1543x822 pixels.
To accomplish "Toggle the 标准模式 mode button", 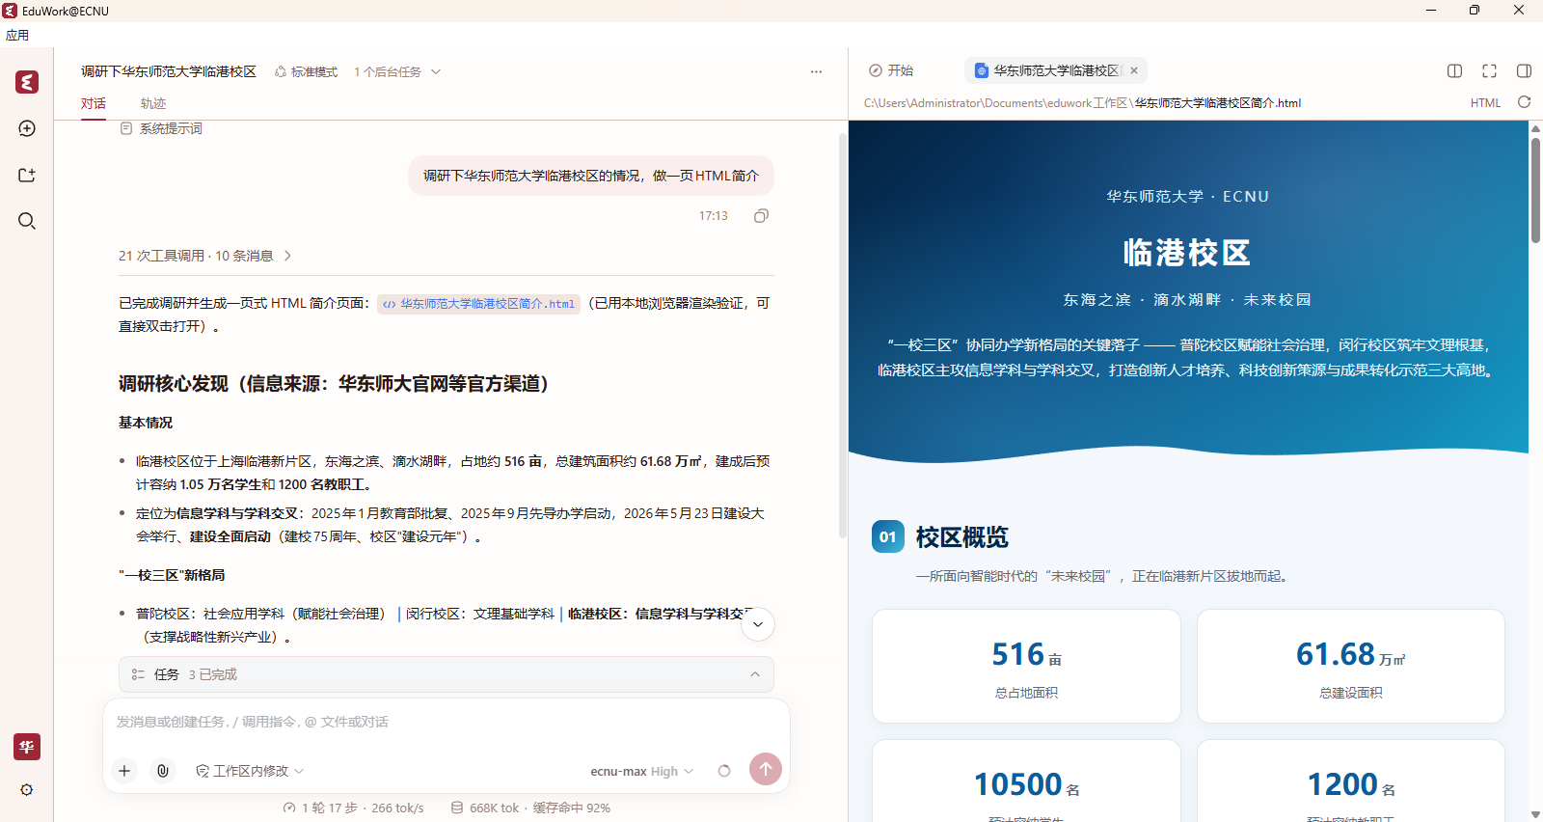I will [306, 71].
